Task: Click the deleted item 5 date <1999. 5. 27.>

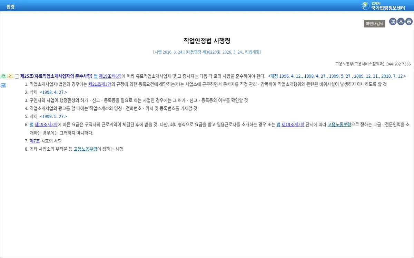Action: [53, 116]
